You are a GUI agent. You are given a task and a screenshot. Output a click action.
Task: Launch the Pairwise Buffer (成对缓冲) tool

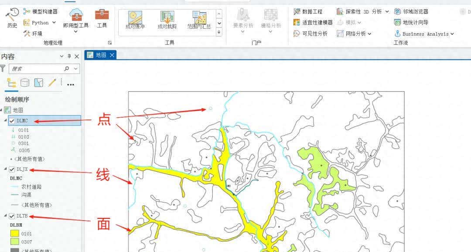[136, 20]
